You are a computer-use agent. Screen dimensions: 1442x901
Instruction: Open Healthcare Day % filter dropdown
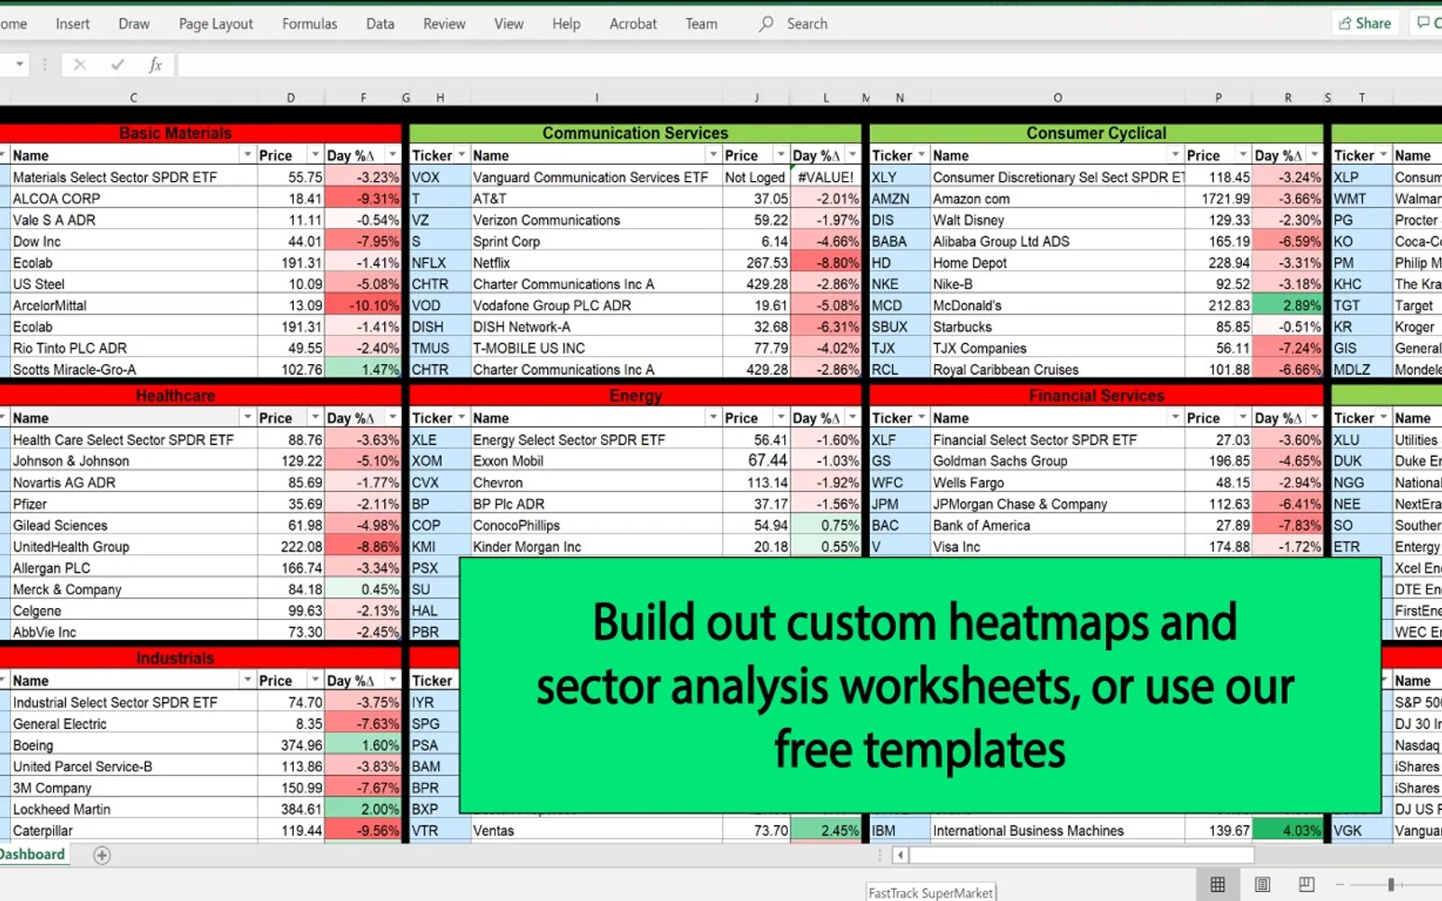392,417
